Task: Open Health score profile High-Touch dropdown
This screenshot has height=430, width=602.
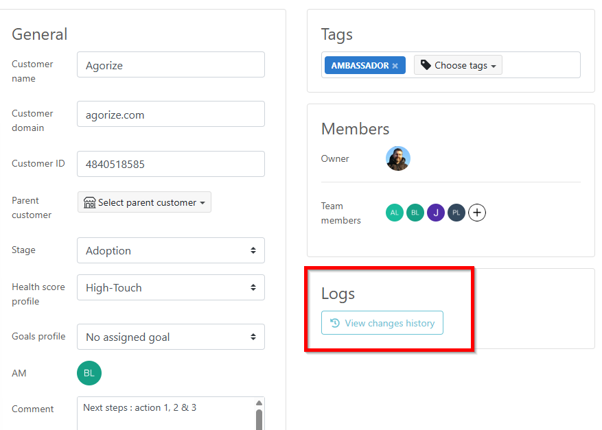Action: (170, 287)
